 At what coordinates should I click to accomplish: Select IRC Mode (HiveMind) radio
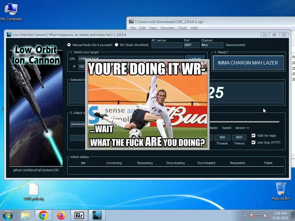pos(116,45)
